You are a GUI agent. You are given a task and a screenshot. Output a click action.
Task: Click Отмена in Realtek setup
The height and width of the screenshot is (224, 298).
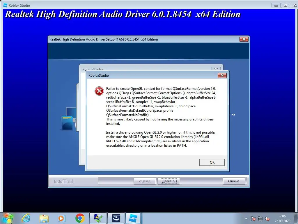[234, 181]
